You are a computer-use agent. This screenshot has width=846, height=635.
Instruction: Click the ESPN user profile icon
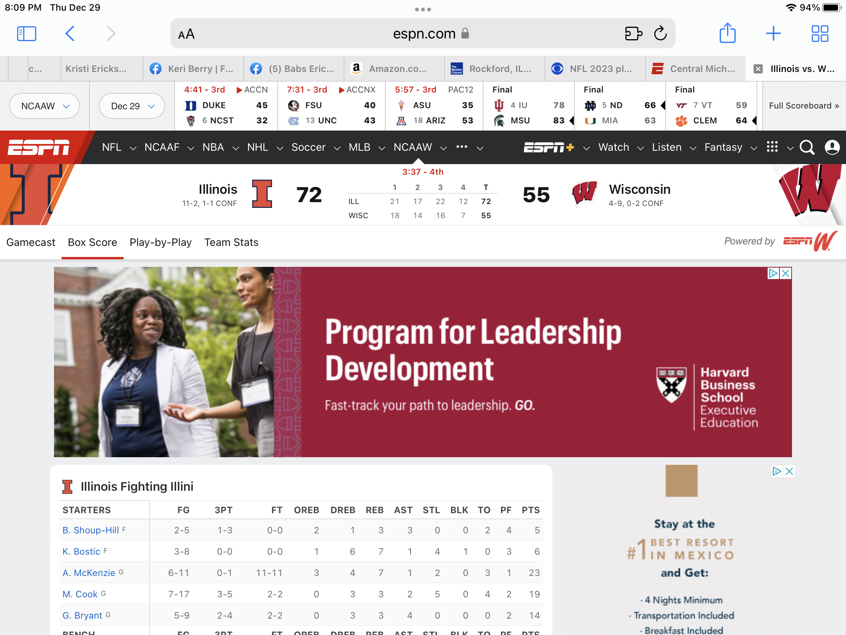tap(832, 147)
